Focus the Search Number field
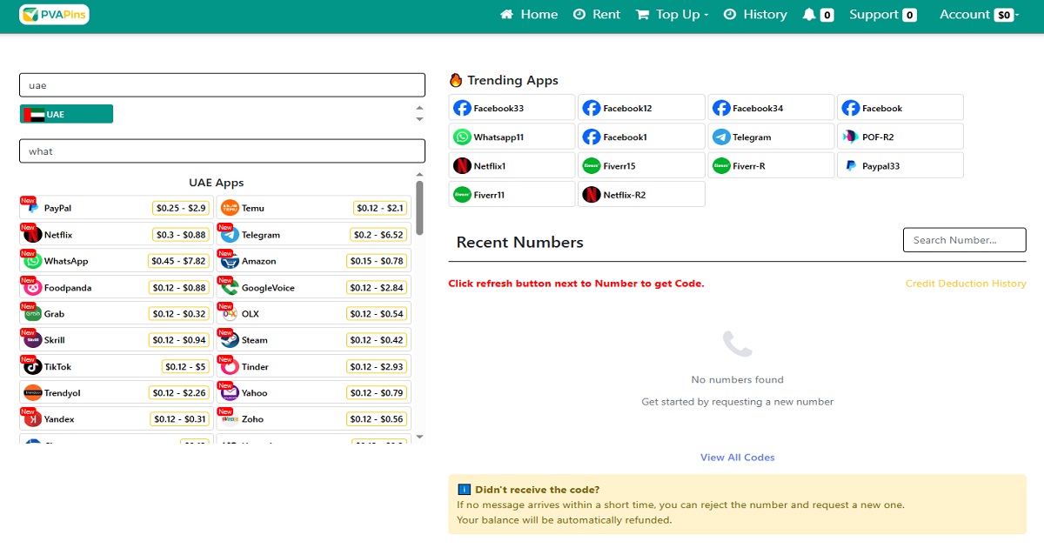This screenshot has width=1044, height=548. pos(964,240)
